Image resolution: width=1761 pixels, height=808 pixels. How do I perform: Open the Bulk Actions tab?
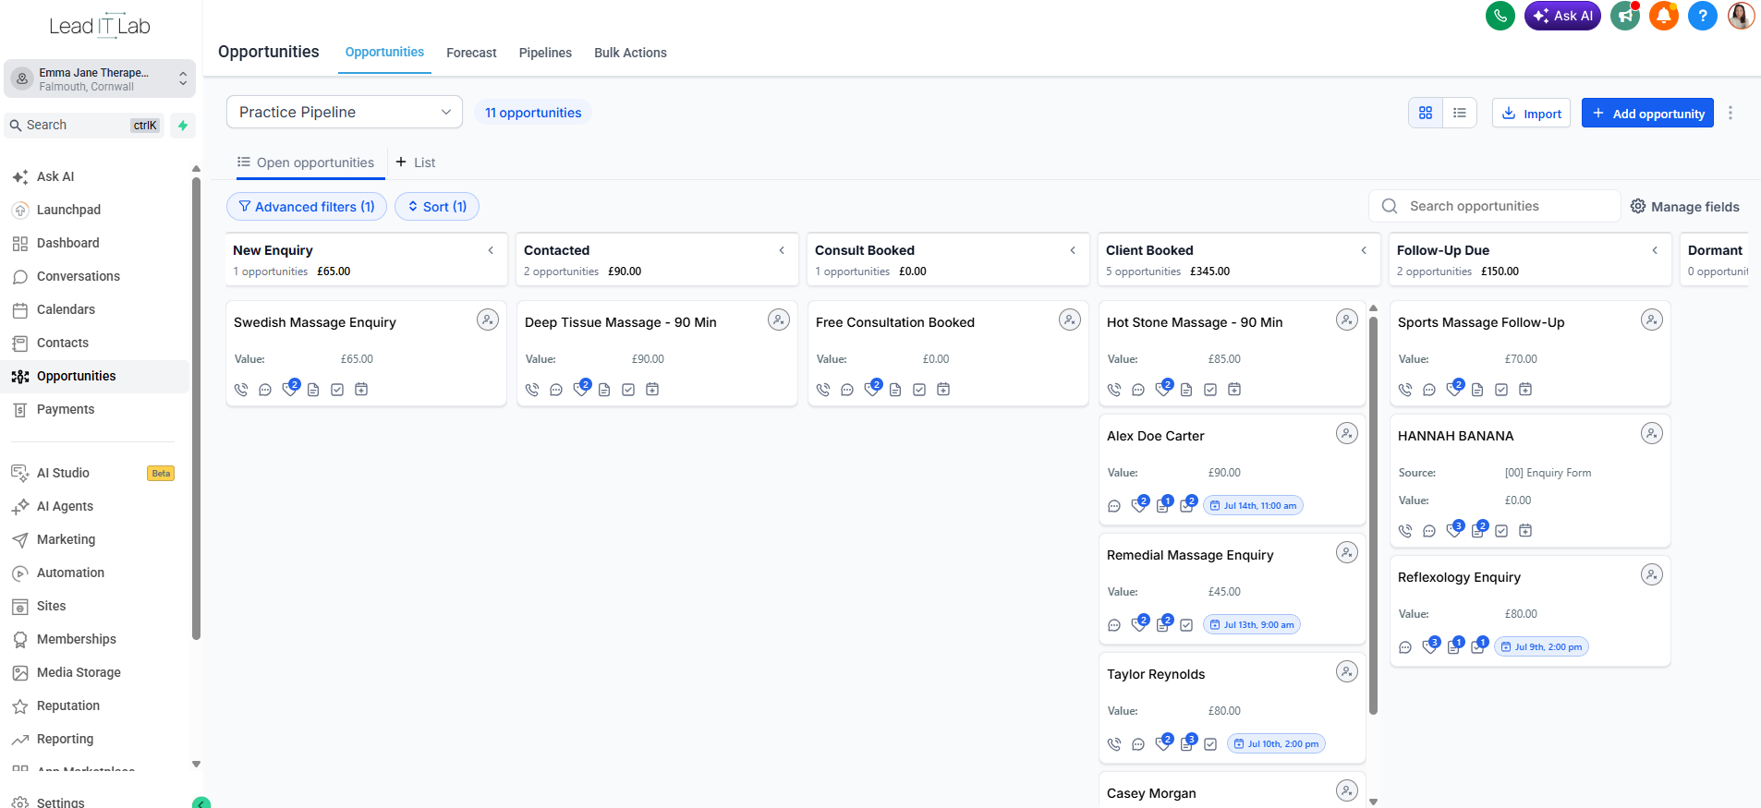630,53
